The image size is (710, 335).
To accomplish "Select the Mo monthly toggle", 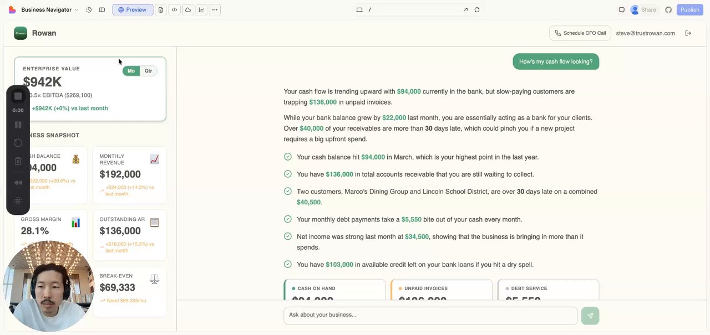I will pyautogui.click(x=131, y=71).
